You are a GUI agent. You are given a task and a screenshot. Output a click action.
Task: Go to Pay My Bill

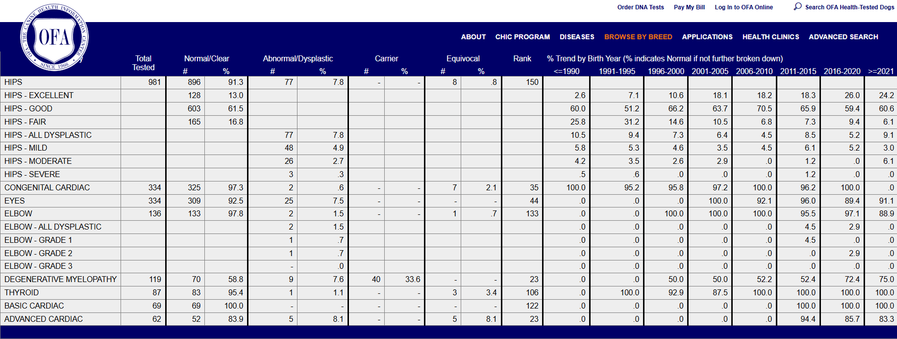tap(689, 7)
